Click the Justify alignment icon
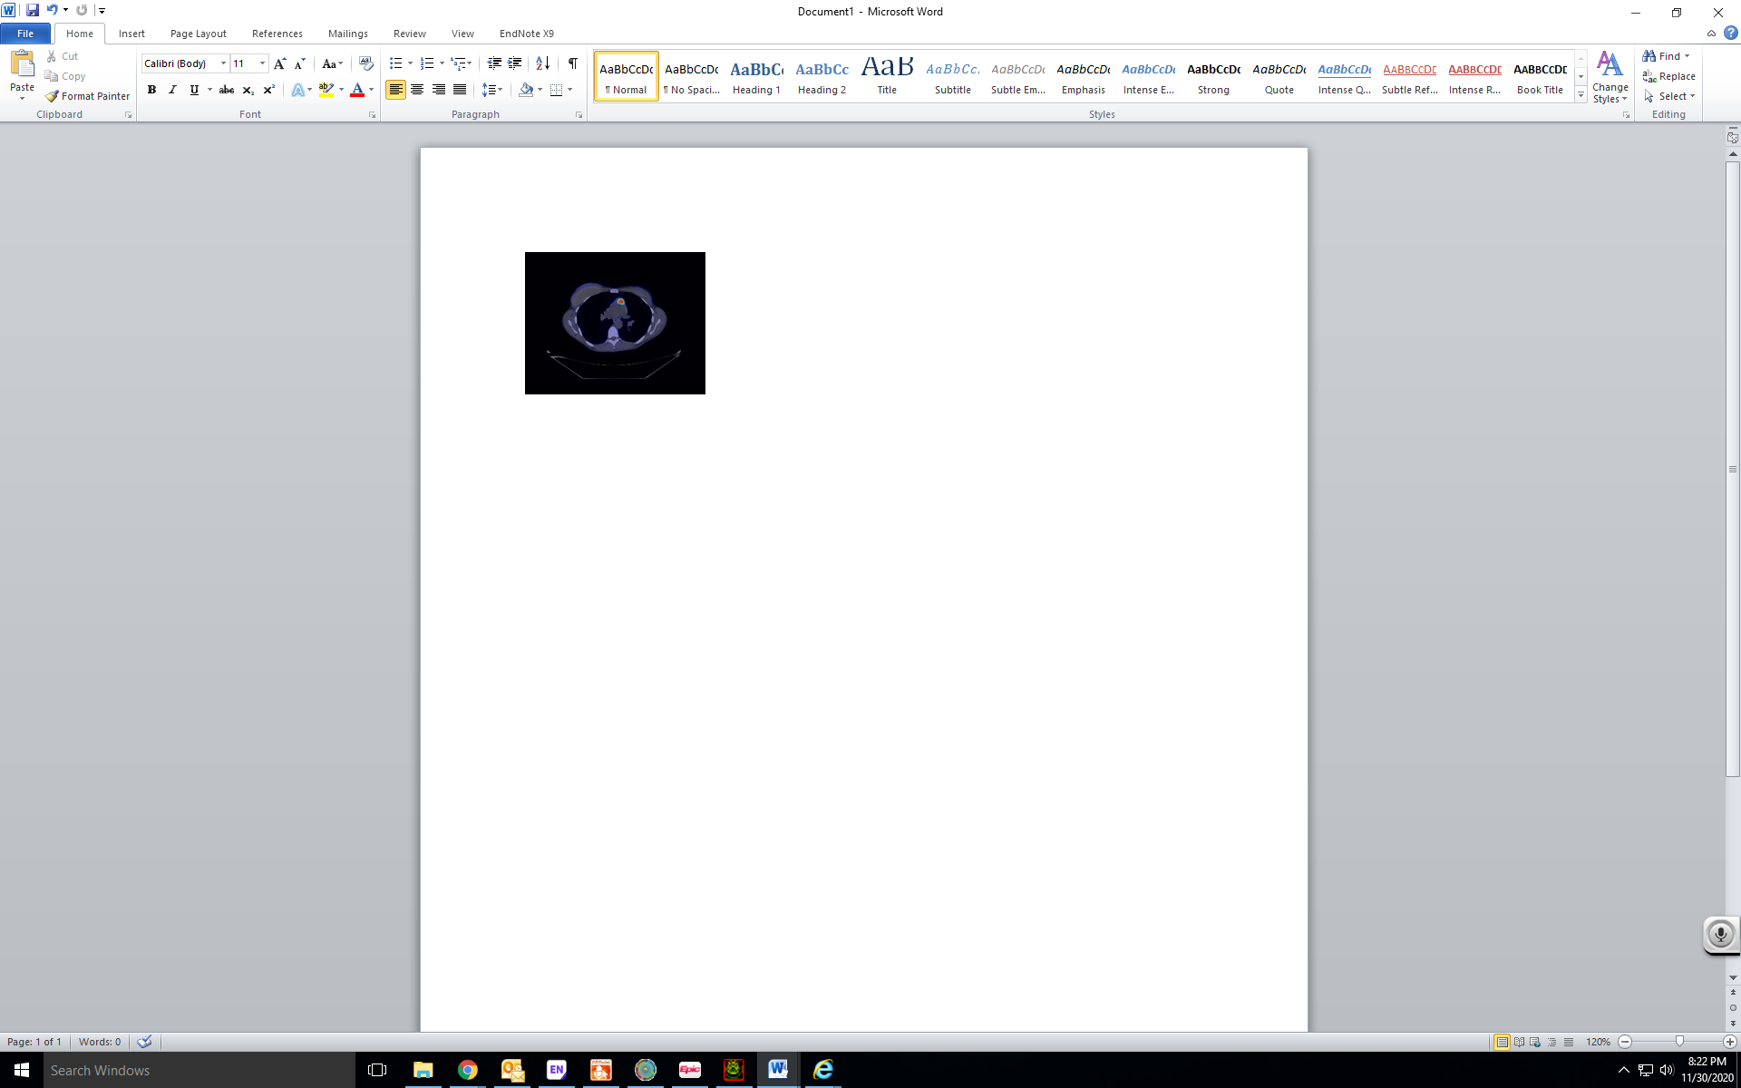Viewport: 1741px width, 1088px height. point(460,90)
